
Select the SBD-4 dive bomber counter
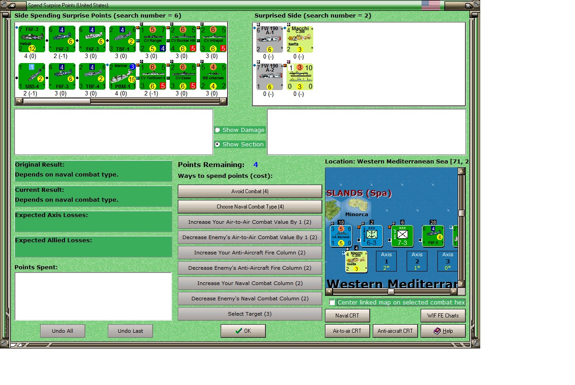(32, 77)
